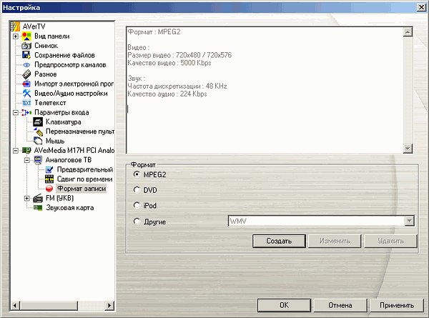Choose the iPod format radio button
The image size is (429, 318).
(137, 206)
